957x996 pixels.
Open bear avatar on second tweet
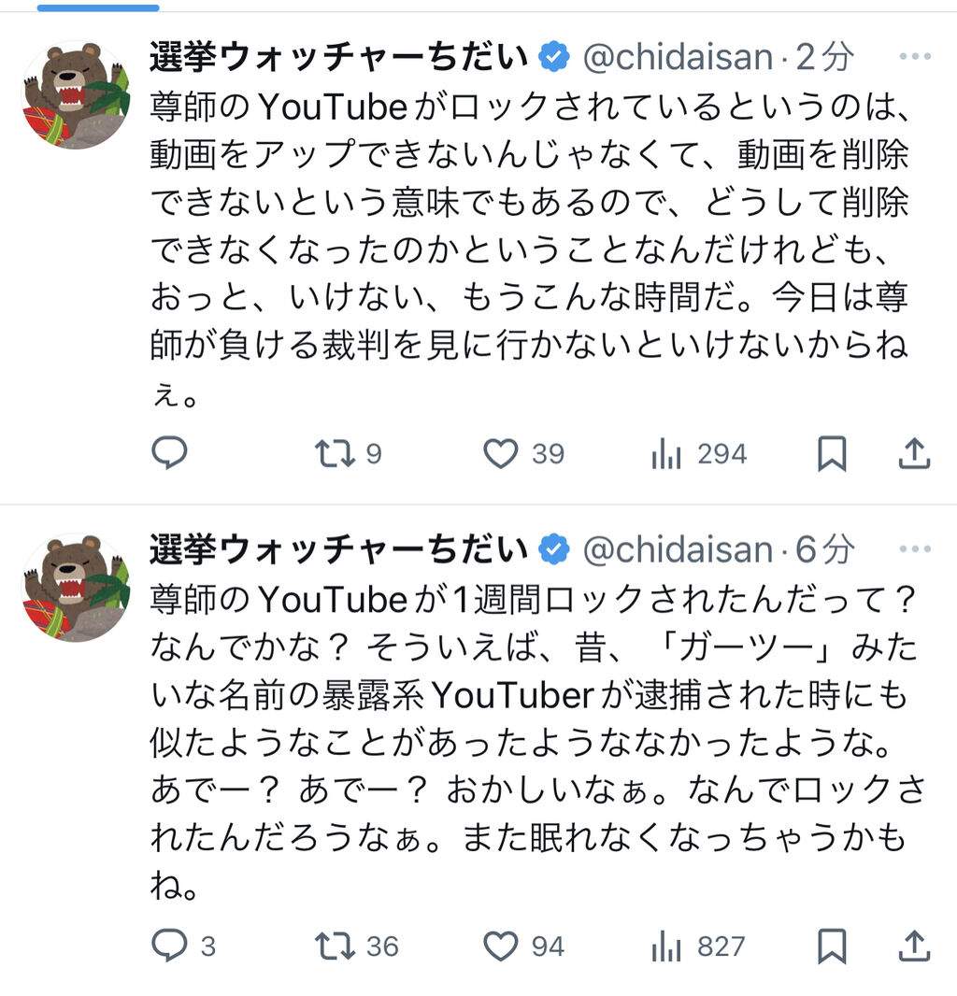point(76,588)
